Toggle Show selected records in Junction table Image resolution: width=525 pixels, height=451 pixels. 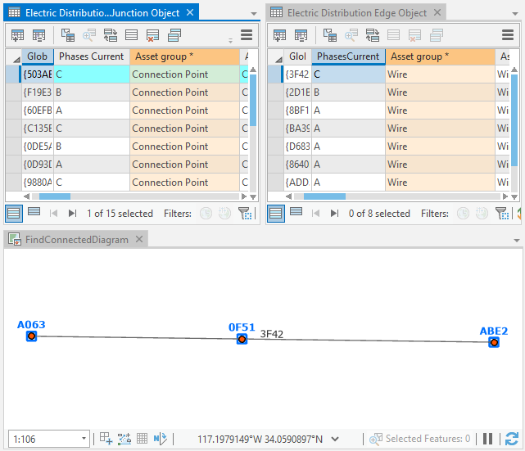coord(34,213)
